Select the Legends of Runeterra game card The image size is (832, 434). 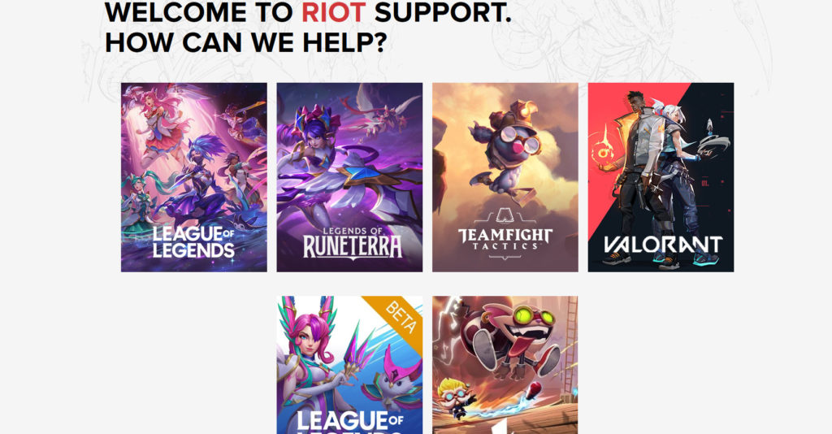pyautogui.click(x=349, y=177)
